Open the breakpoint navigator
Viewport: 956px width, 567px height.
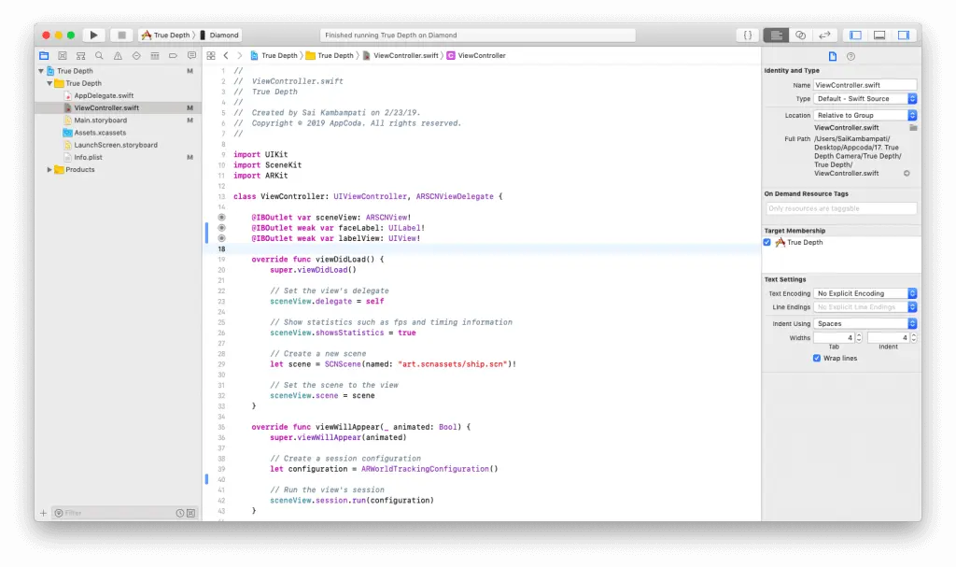tap(173, 55)
